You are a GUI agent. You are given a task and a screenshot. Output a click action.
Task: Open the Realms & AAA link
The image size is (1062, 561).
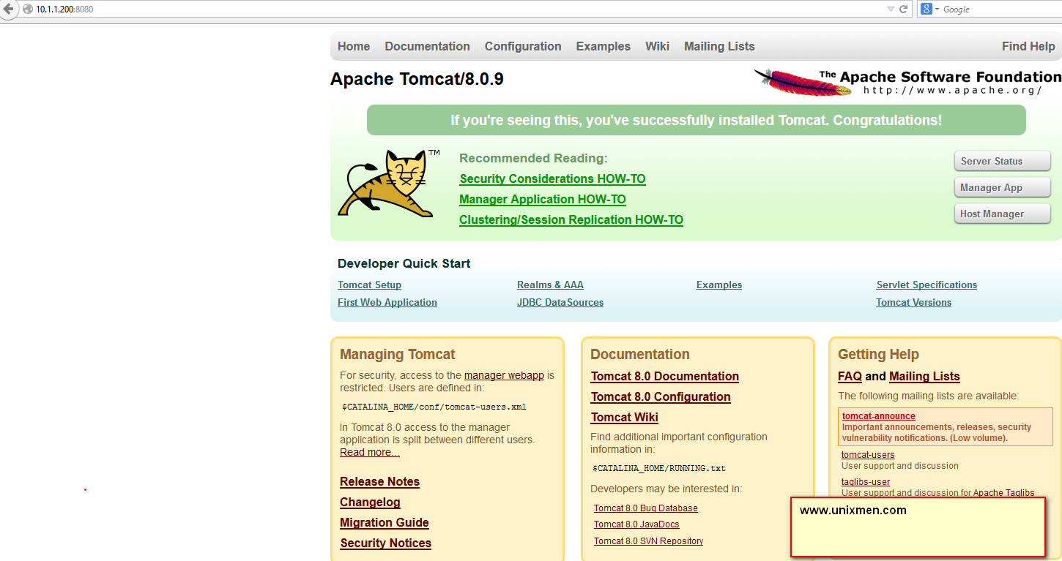(550, 285)
